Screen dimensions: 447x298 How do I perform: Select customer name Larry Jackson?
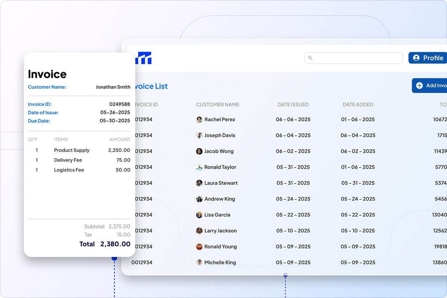(x=220, y=231)
